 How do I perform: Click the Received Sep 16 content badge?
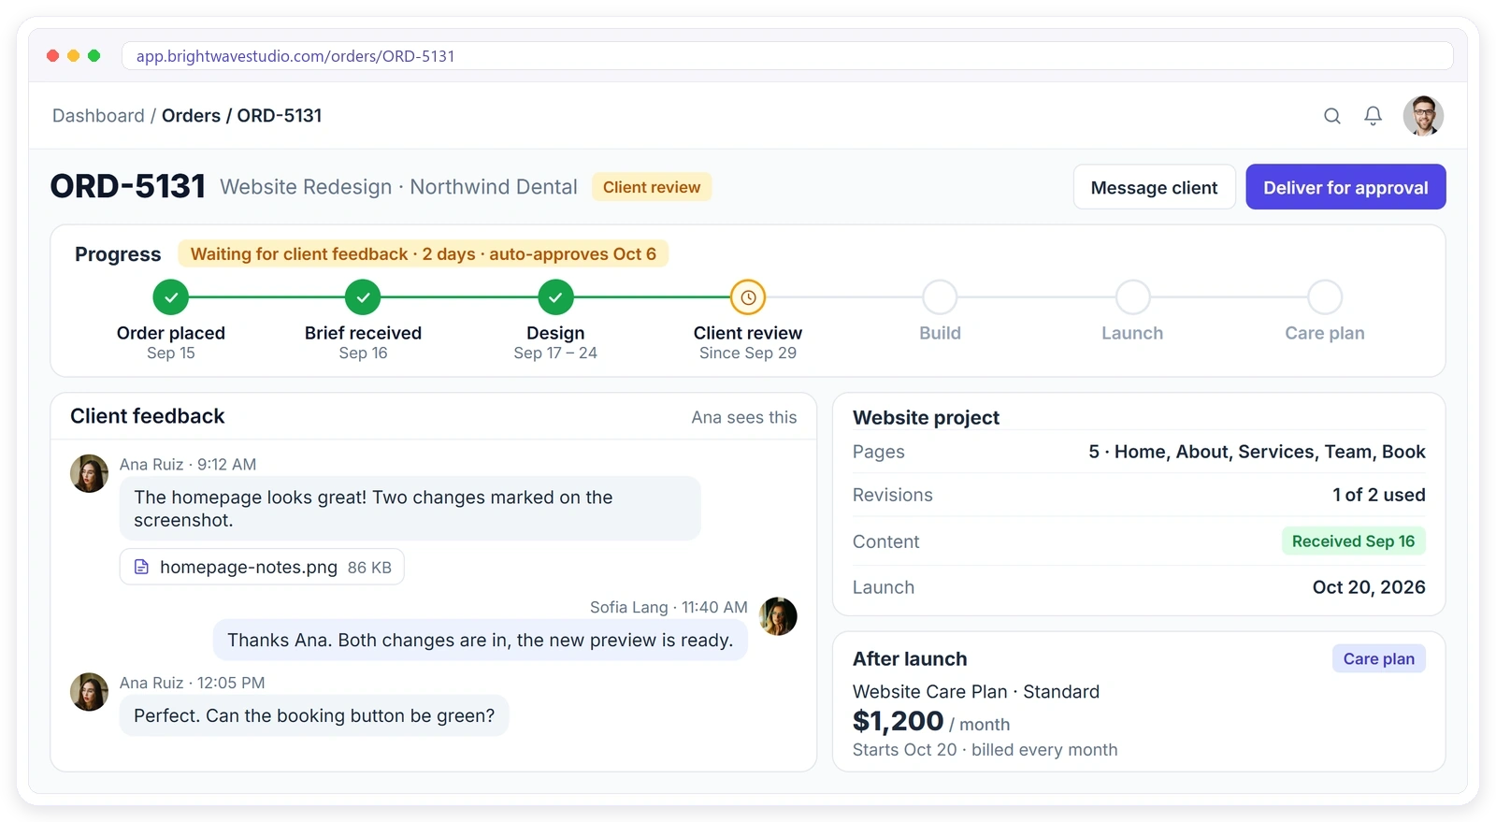coord(1353,541)
